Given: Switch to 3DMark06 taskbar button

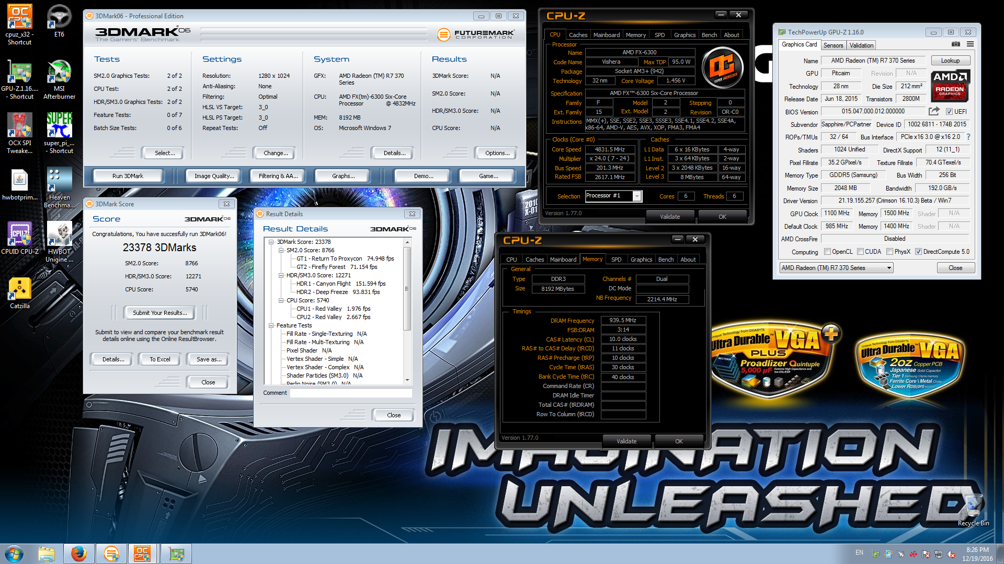Looking at the screenshot, I should 111,554.
